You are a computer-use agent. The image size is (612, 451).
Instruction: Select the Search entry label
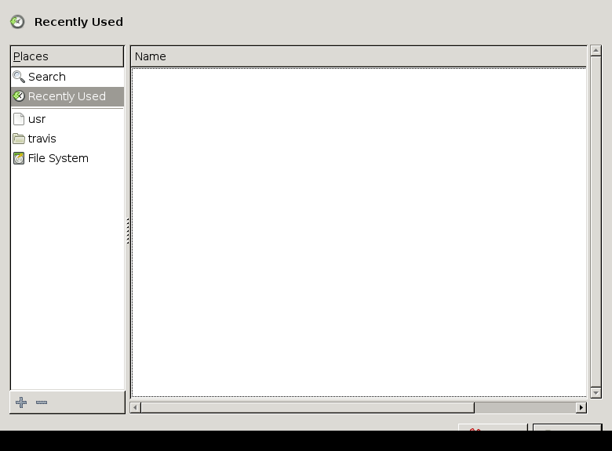coord(47,77)
